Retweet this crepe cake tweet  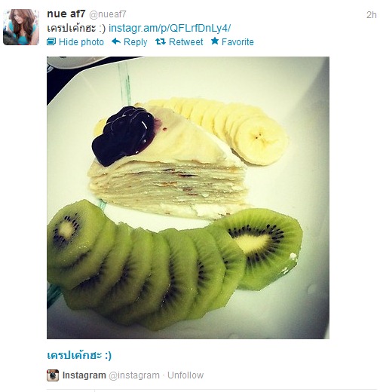[185, 42]
